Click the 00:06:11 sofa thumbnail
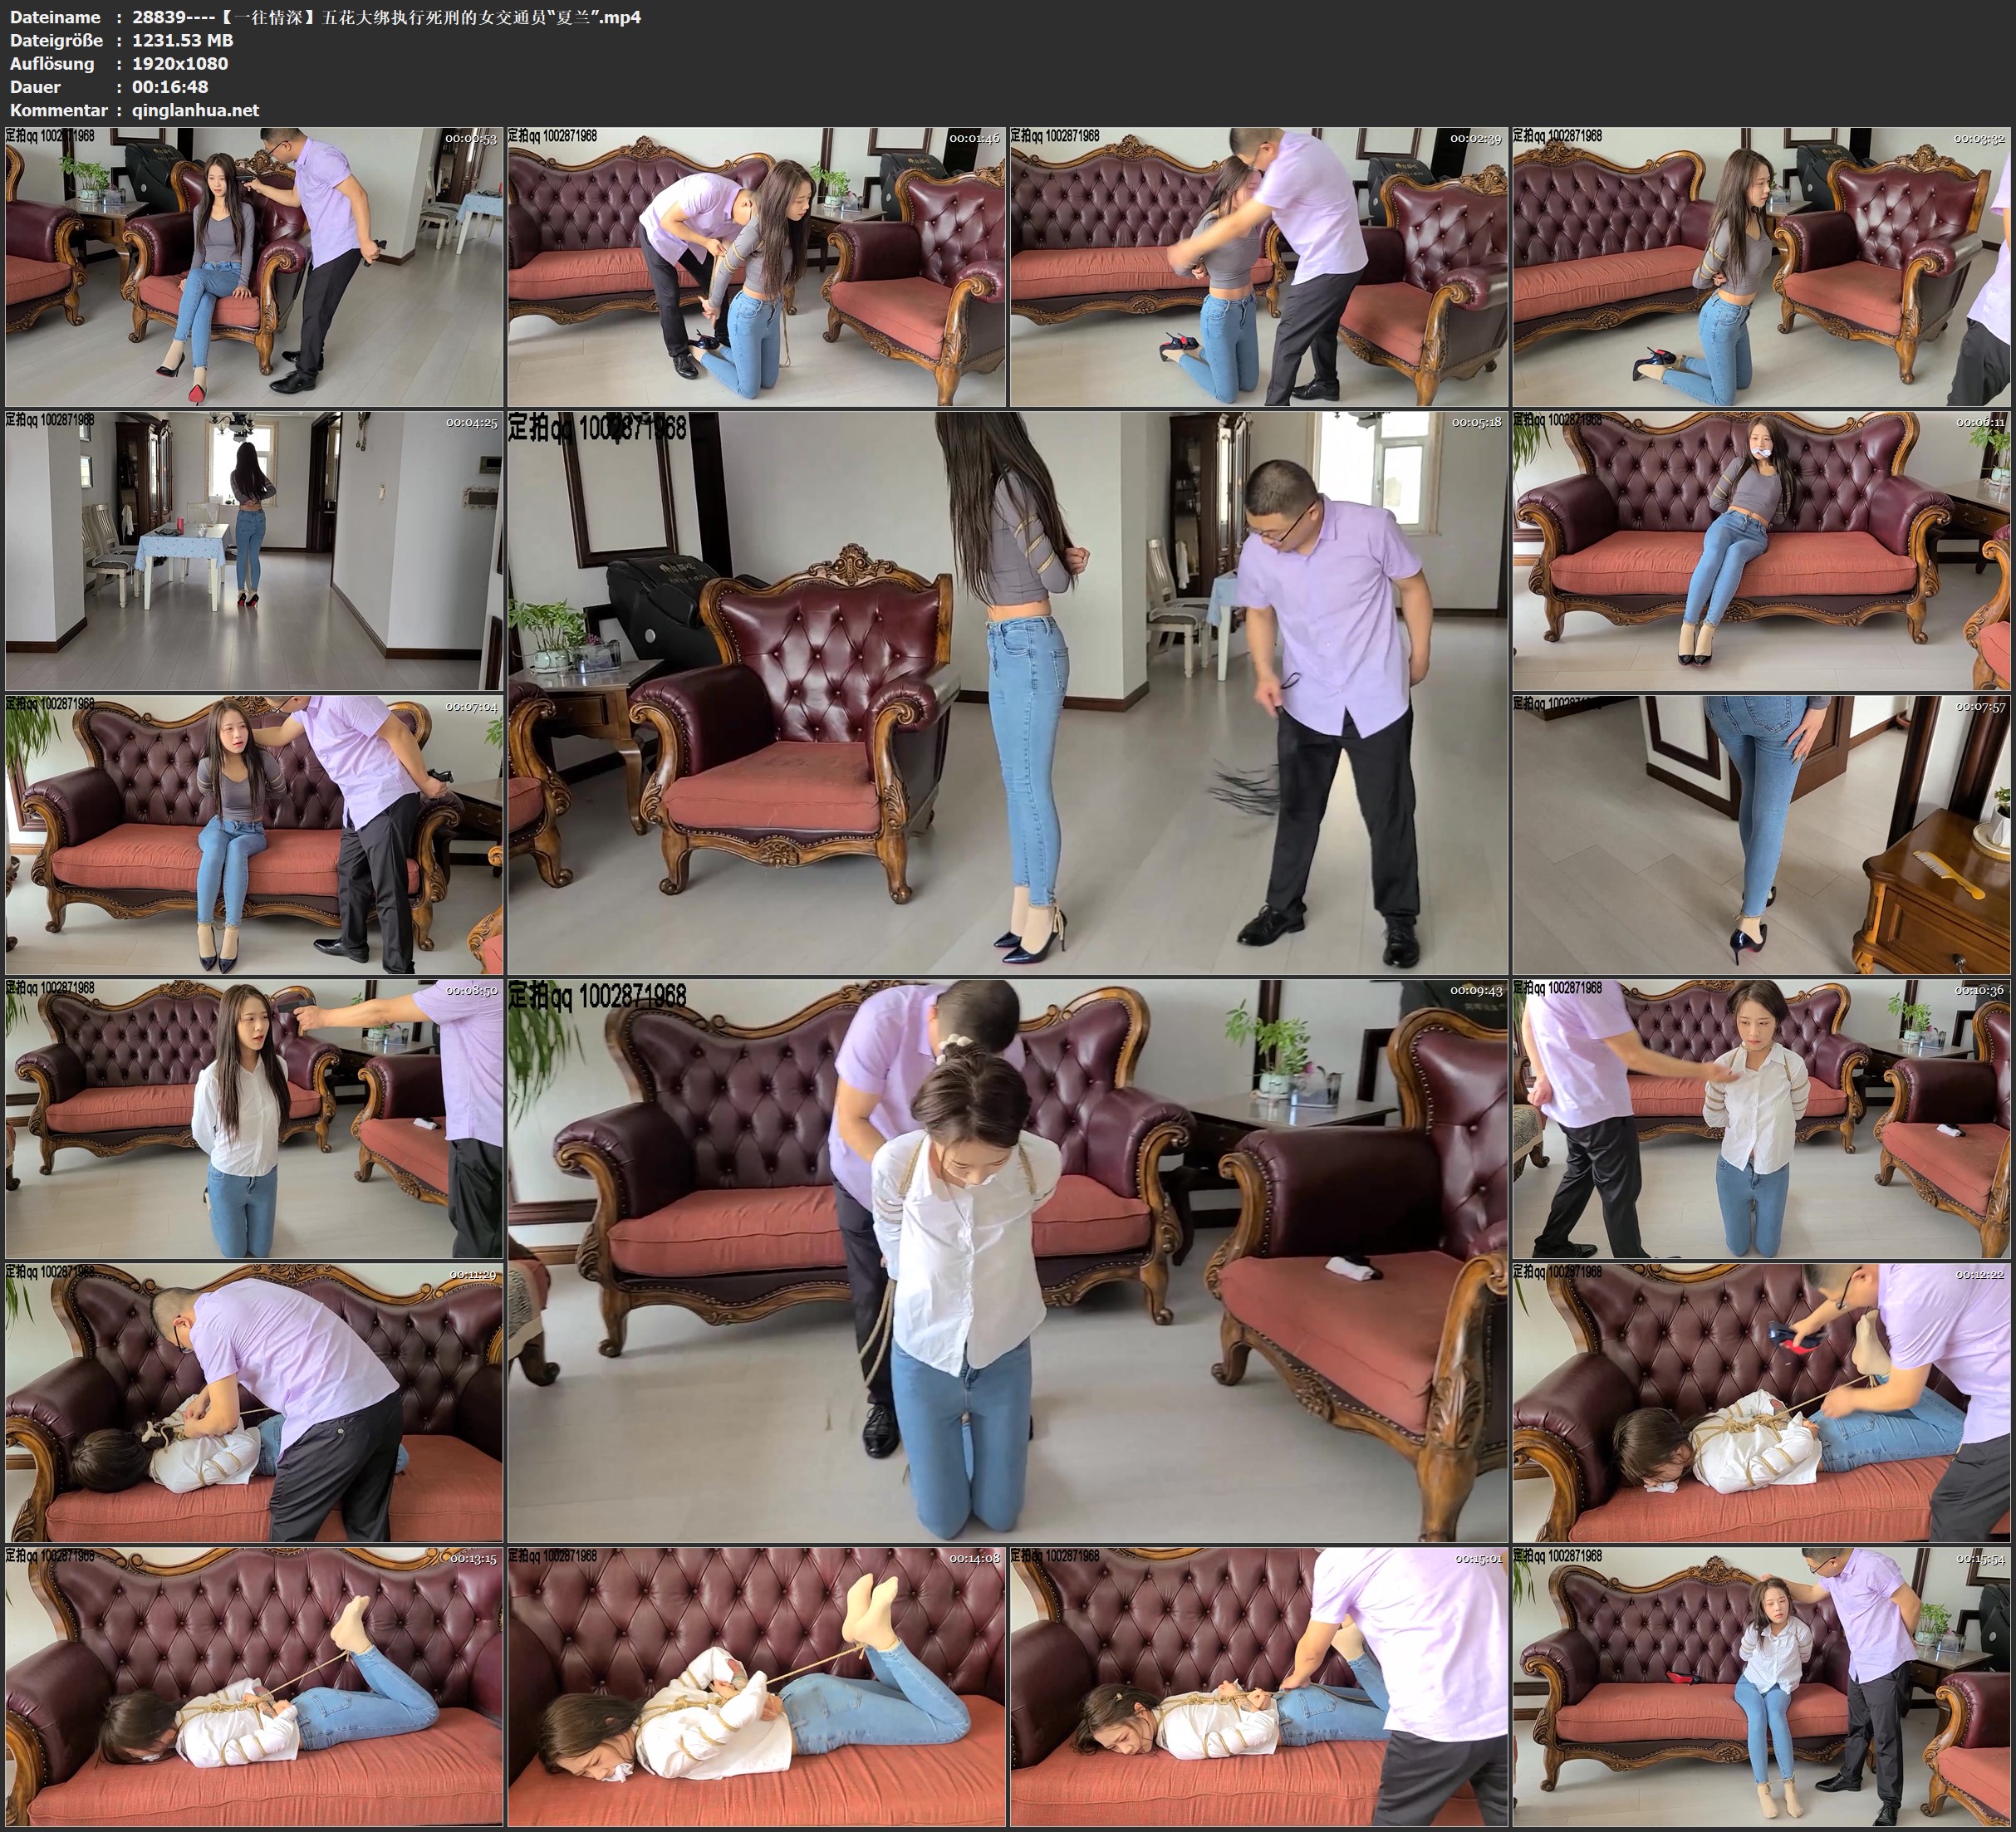The height and width of the screenshot is (1832, 2016). pyautogui.click(x=1761, y=550)
